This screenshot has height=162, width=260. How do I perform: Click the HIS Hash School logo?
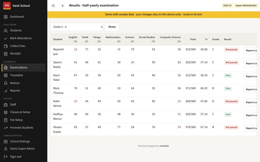pyautogui.click(x=7, y=6)
